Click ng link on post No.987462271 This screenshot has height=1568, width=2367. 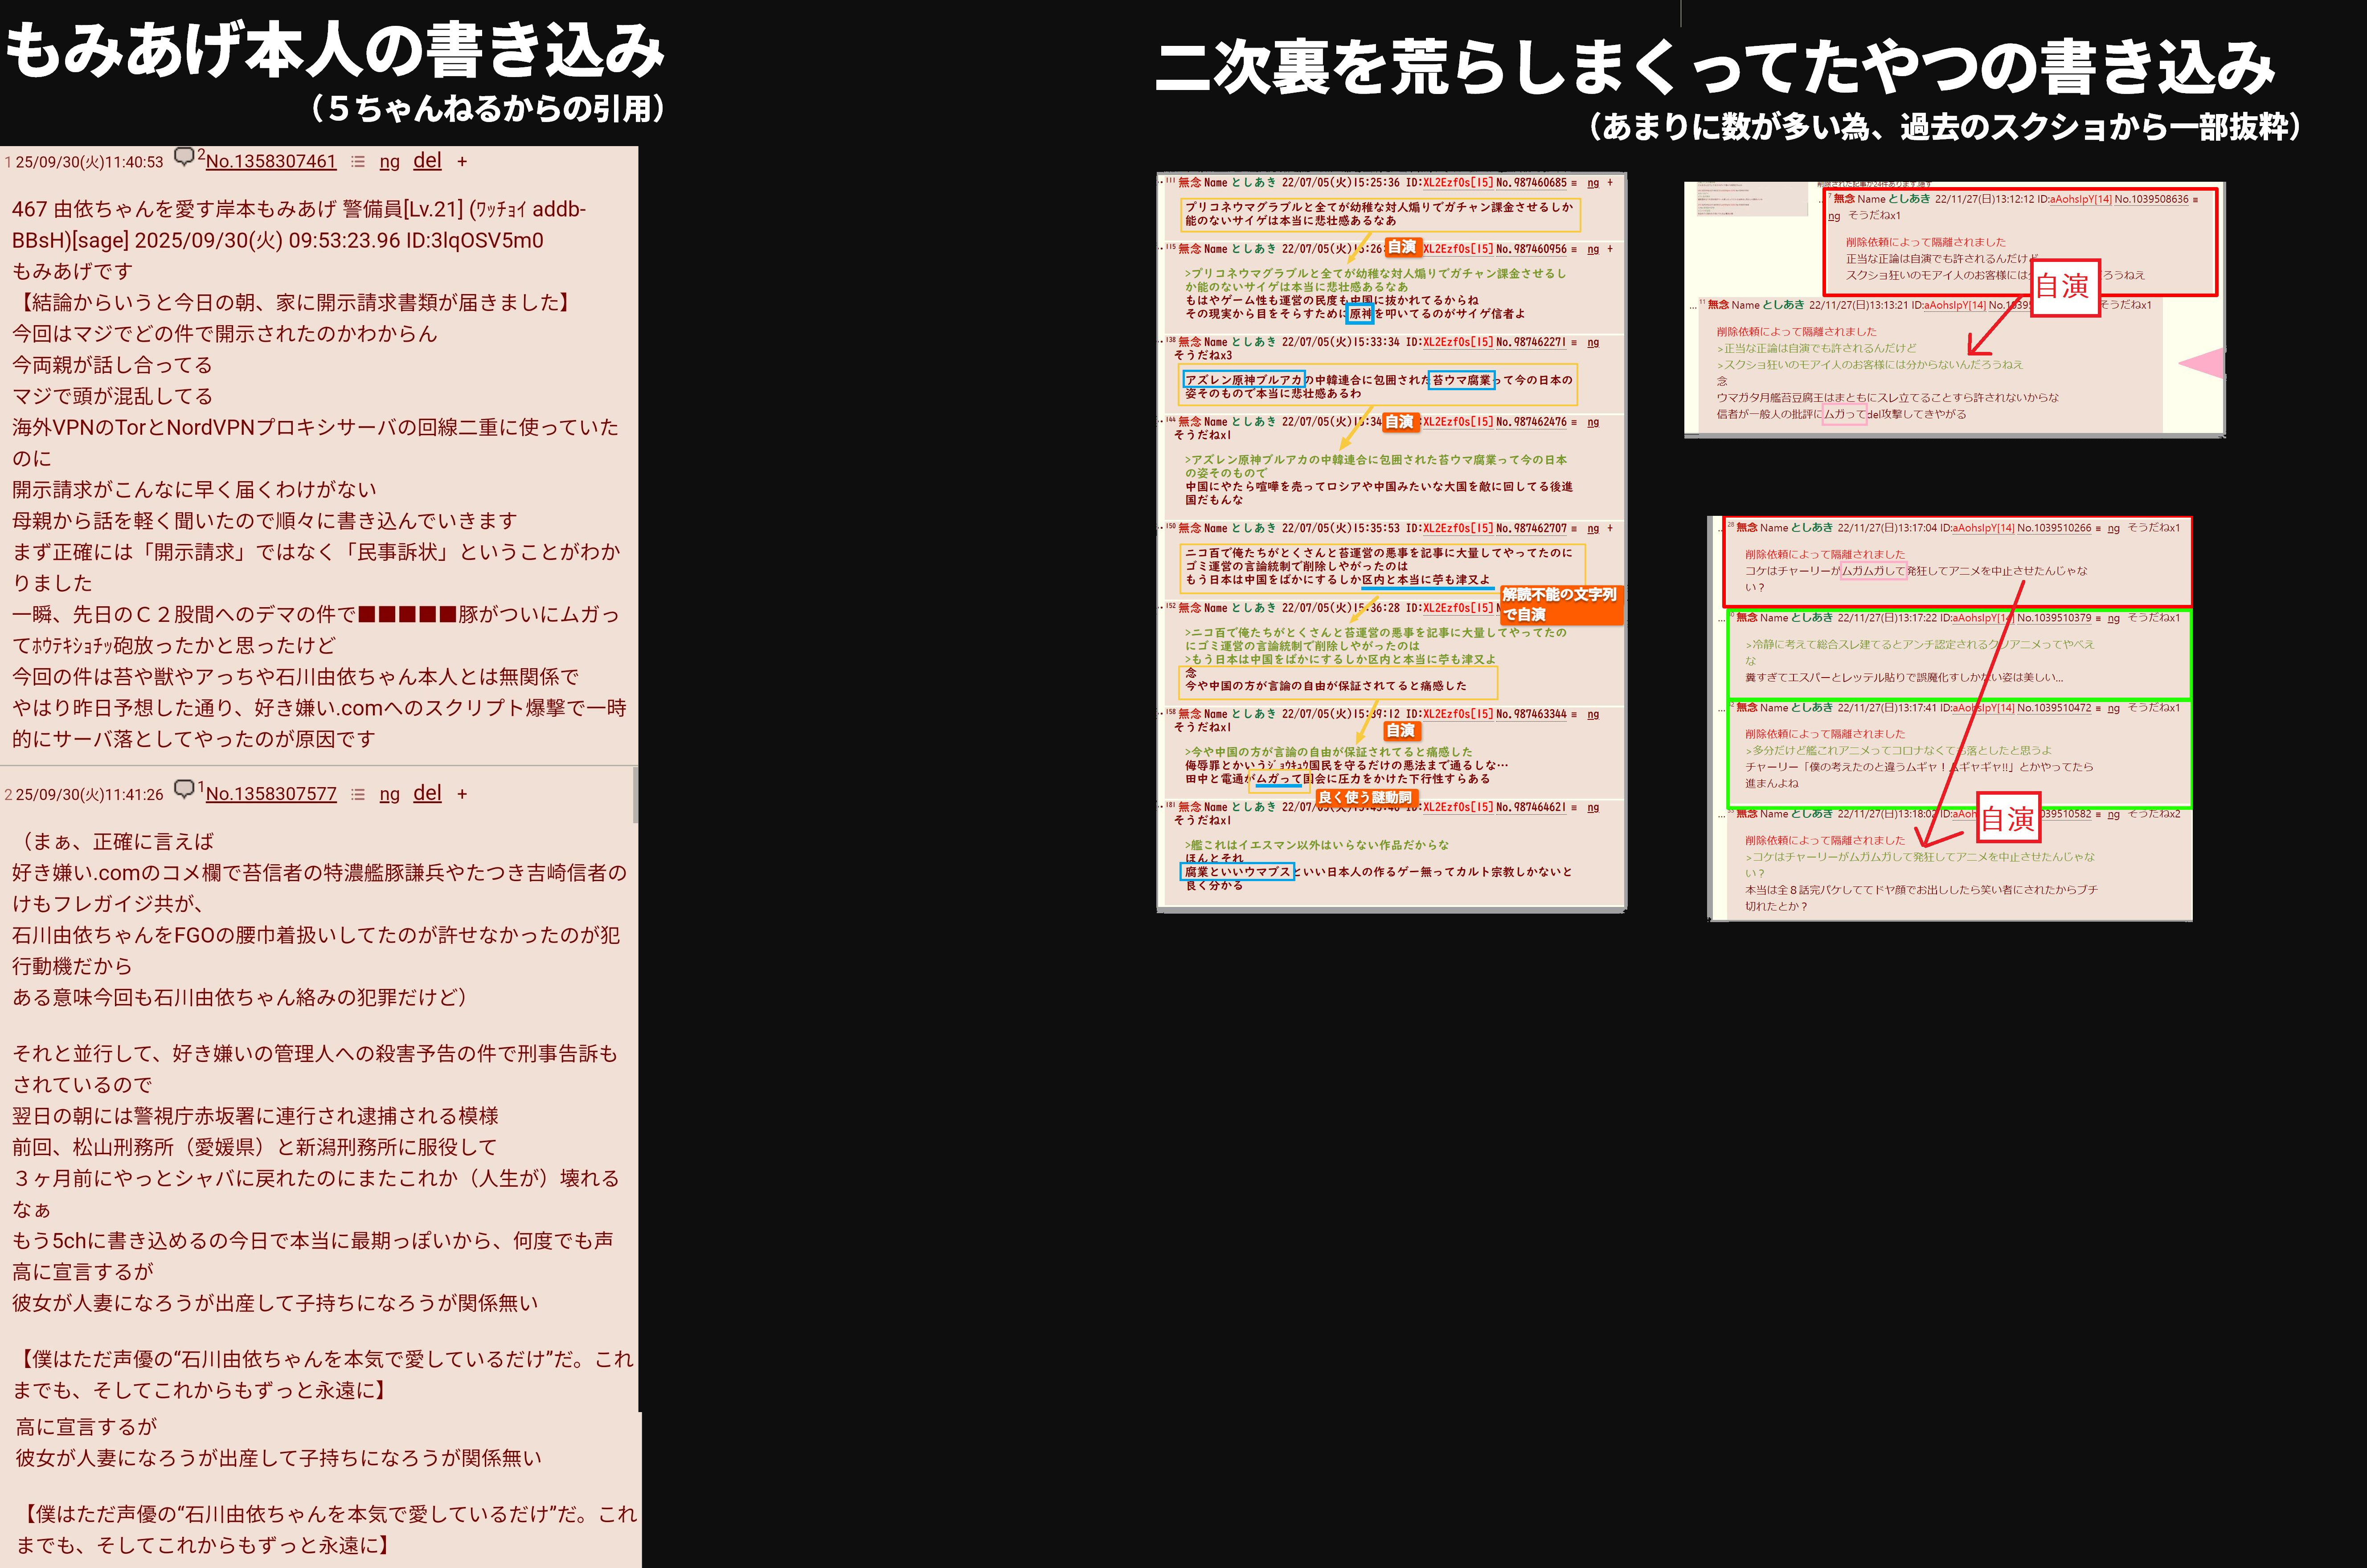coord(1593,342)
